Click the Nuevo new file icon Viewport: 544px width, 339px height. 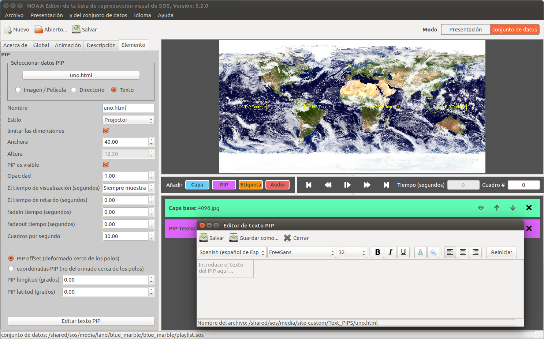pyautogui.click(x=8, y=30)
